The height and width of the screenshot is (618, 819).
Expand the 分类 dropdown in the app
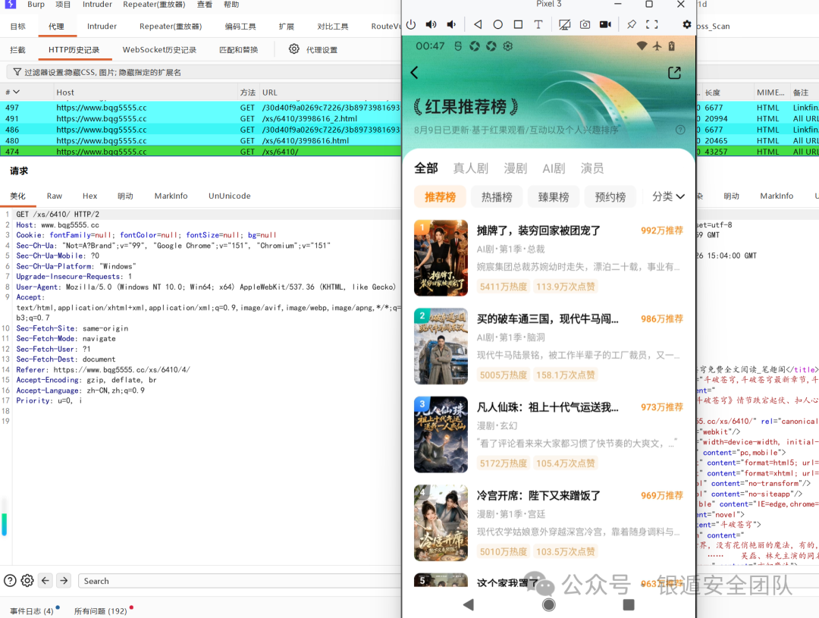coord(668,196)
